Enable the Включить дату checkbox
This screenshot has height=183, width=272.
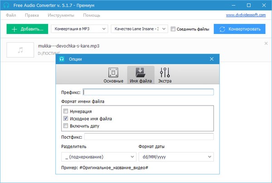66,125
